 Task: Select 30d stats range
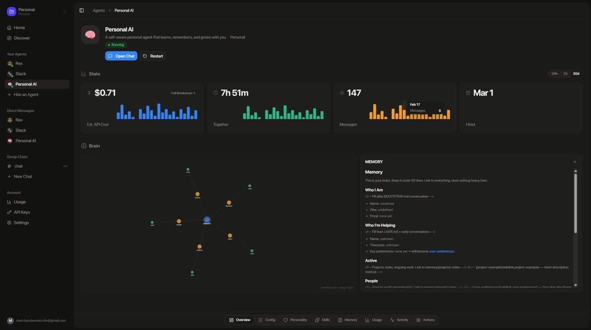576,74
